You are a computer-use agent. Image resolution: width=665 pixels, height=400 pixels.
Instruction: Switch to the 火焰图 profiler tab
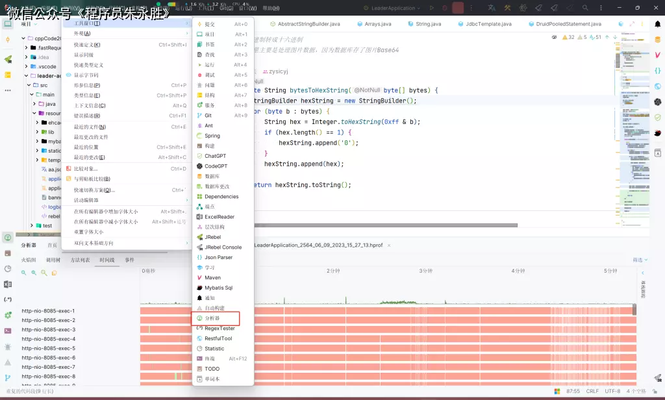[29, 260]
